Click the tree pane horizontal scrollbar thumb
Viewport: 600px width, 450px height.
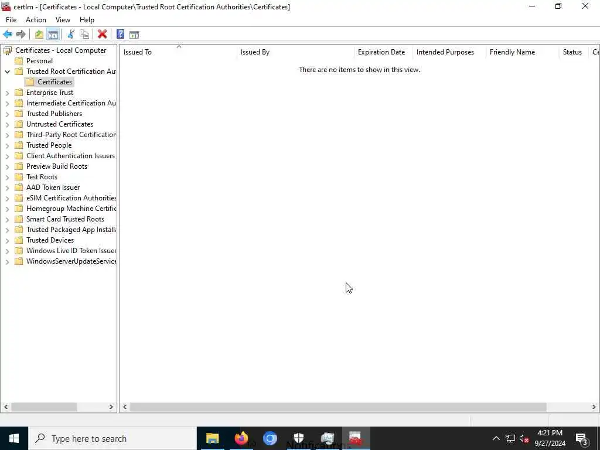[44, 407]
